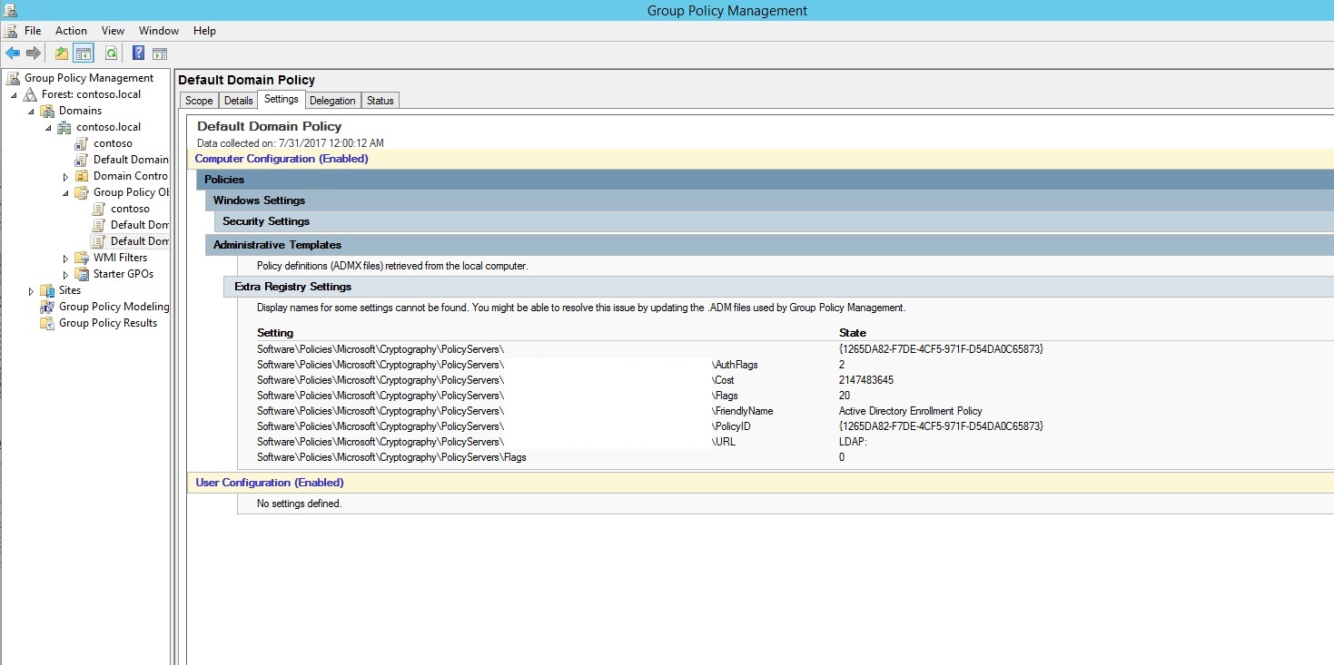This screenshot has height=665, width=1334.
Task: Collapse the Computer Configuration (Enabled) section
Action: coord(759,159)
